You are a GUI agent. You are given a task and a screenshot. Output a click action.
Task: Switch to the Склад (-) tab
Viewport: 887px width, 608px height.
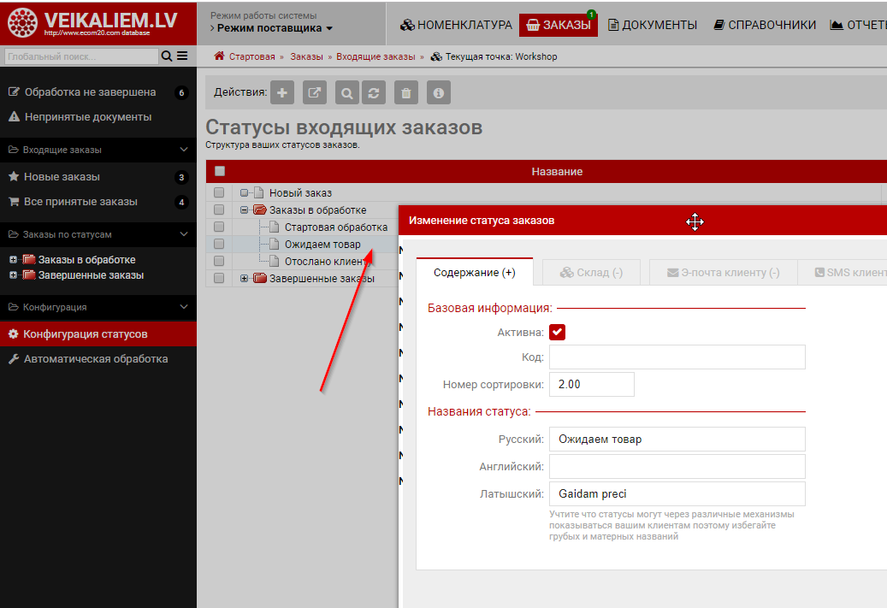coord(591,272)
